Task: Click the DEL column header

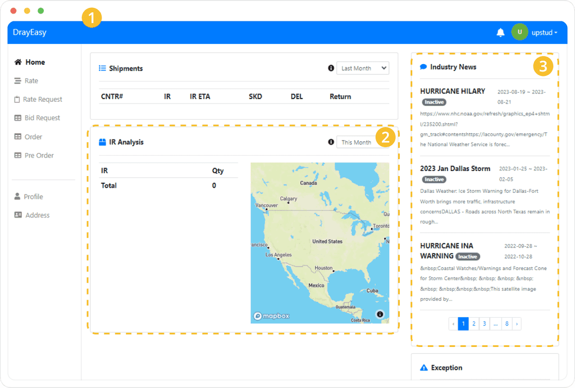Action: pyautogui.click(x=296, y=97)
